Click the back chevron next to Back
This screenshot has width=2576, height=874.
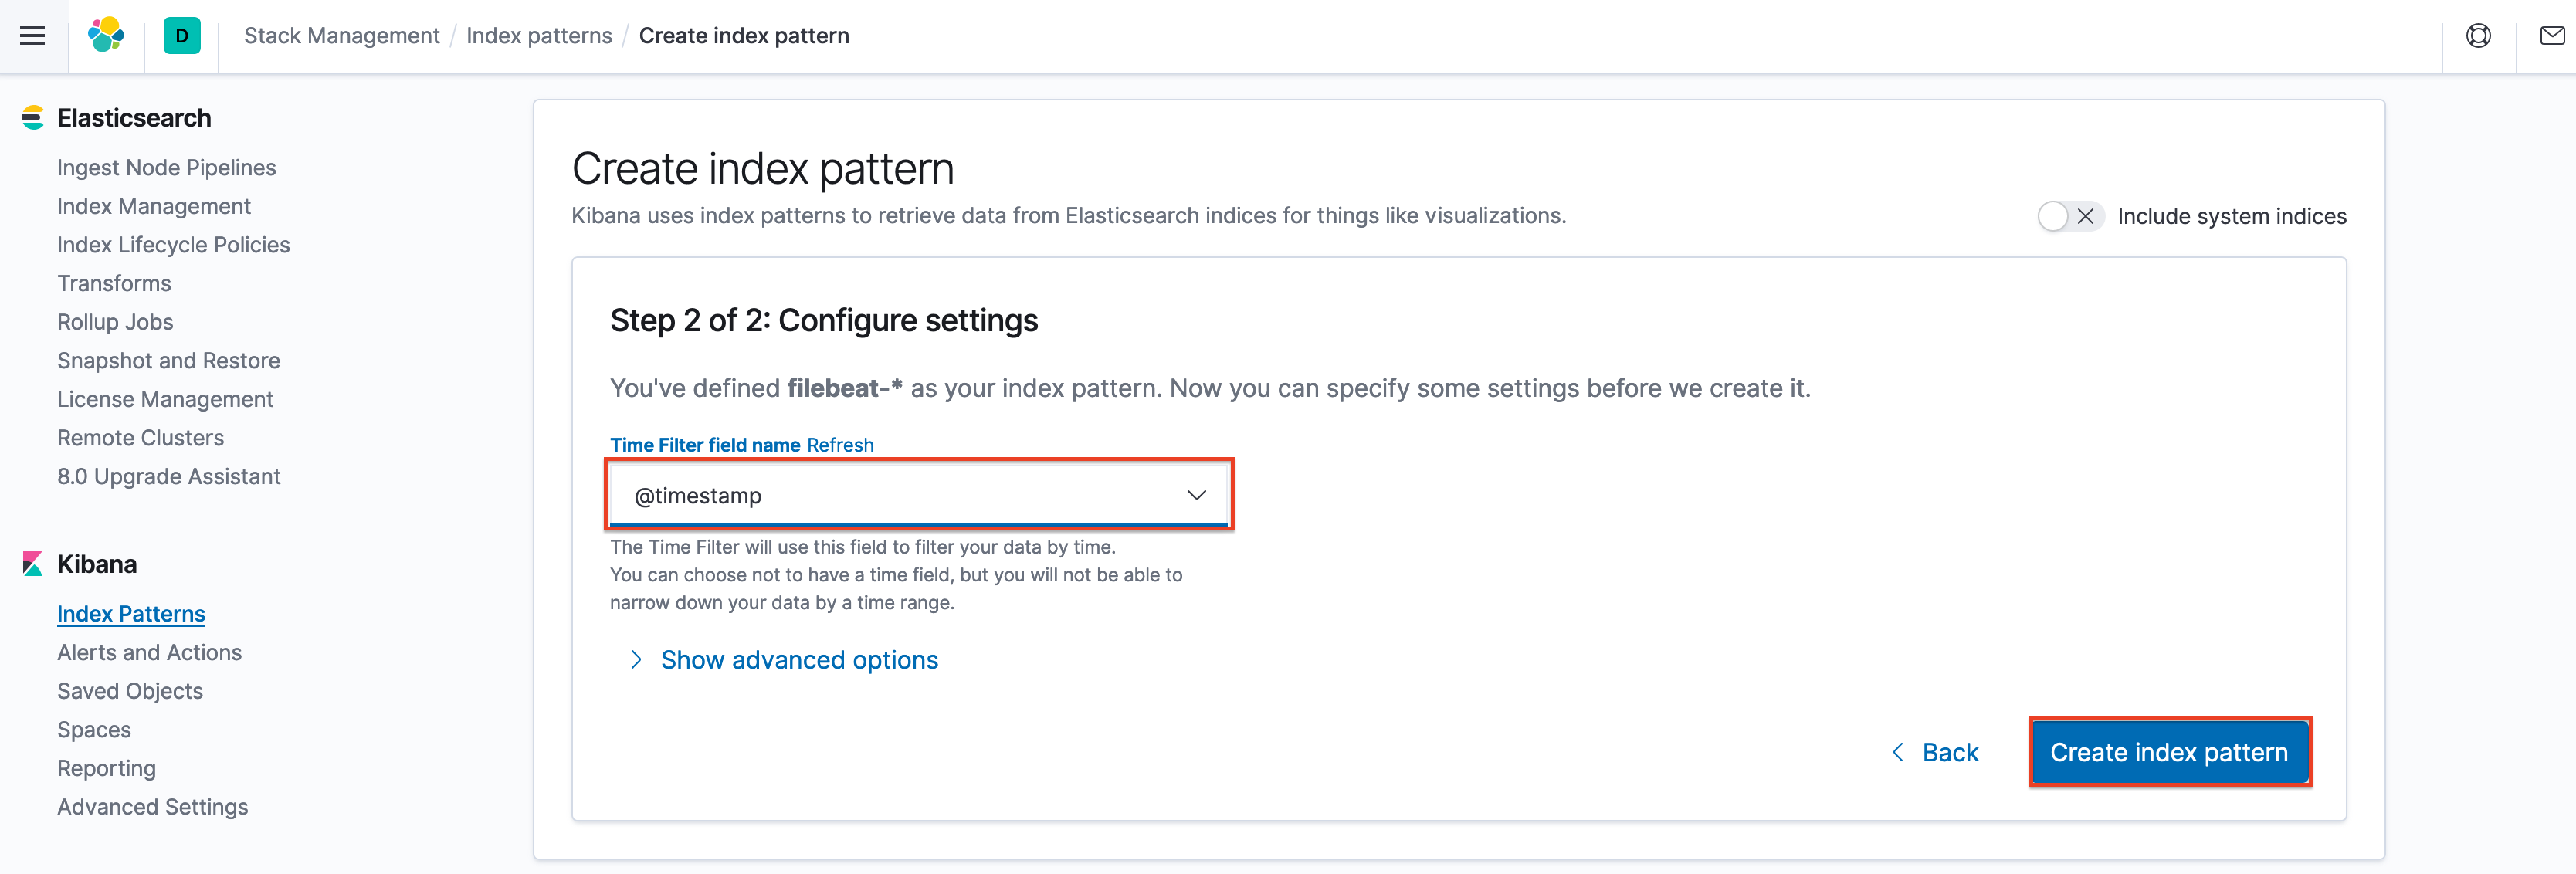coord(1897,752)
